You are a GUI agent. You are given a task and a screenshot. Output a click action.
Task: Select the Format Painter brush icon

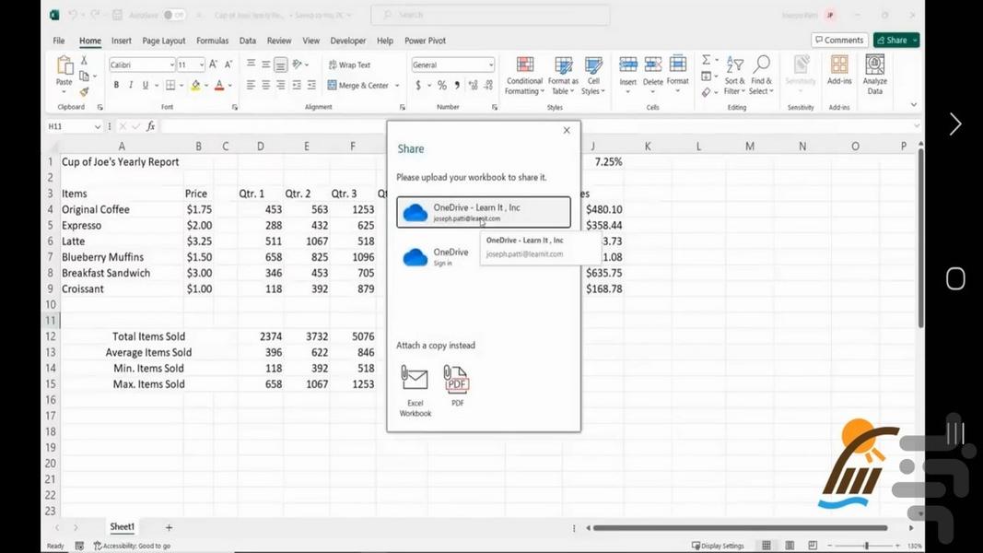click(84, 91)
